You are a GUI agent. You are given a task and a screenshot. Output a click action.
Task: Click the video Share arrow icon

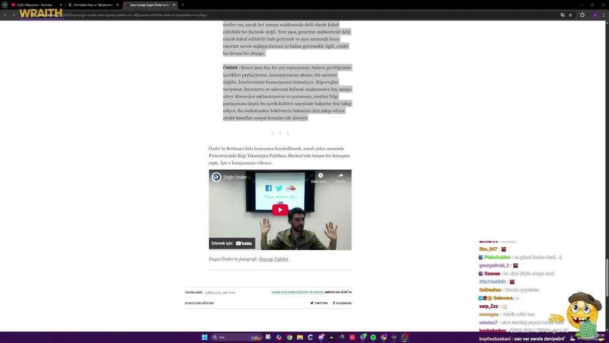[341, 175]
